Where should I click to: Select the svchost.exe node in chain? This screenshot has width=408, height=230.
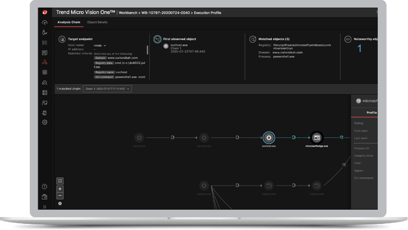(269, 138)
